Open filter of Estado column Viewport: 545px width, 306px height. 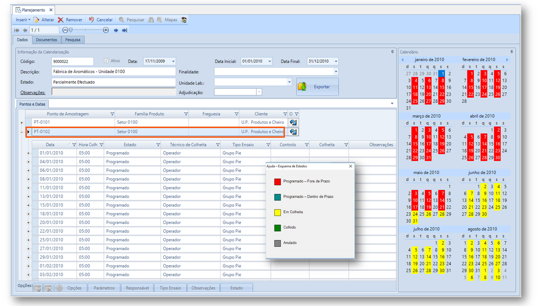158,145
